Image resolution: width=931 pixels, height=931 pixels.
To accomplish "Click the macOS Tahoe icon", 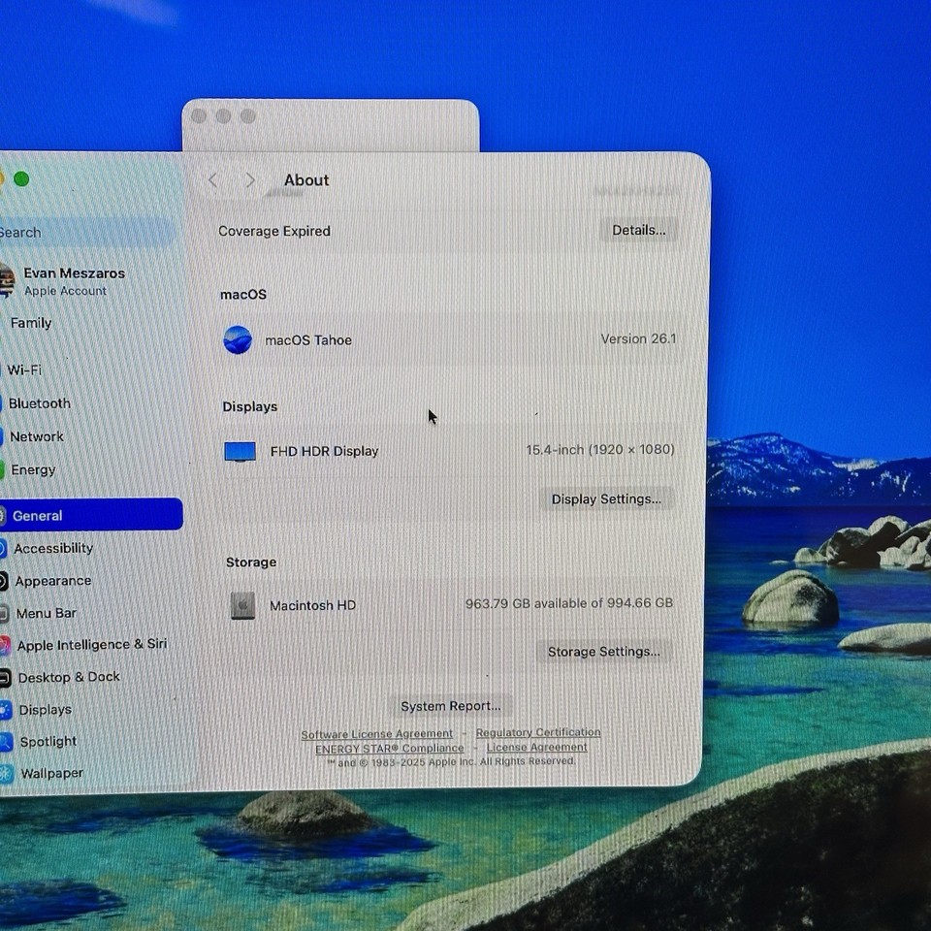I will (238, 341).
